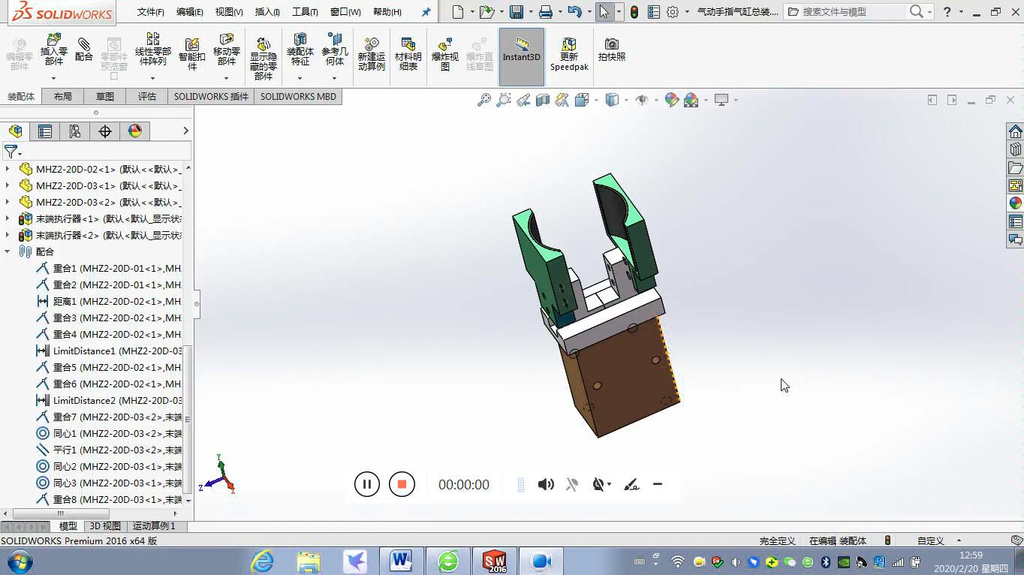The width and height of the screenshot is (1024, 575).
Task: Insert a Bill of Materials
Action: [x=408, y=53]
